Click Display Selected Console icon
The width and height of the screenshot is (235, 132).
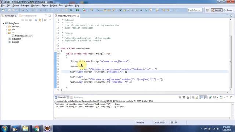(214, 98)
